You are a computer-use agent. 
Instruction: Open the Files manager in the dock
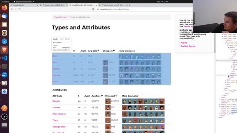click(x=4, y=24)
